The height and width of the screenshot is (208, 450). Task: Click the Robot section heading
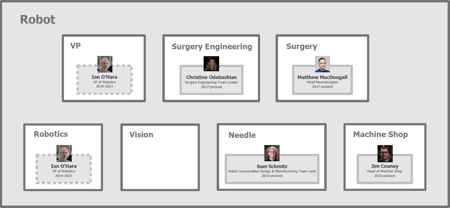point(38,20)
